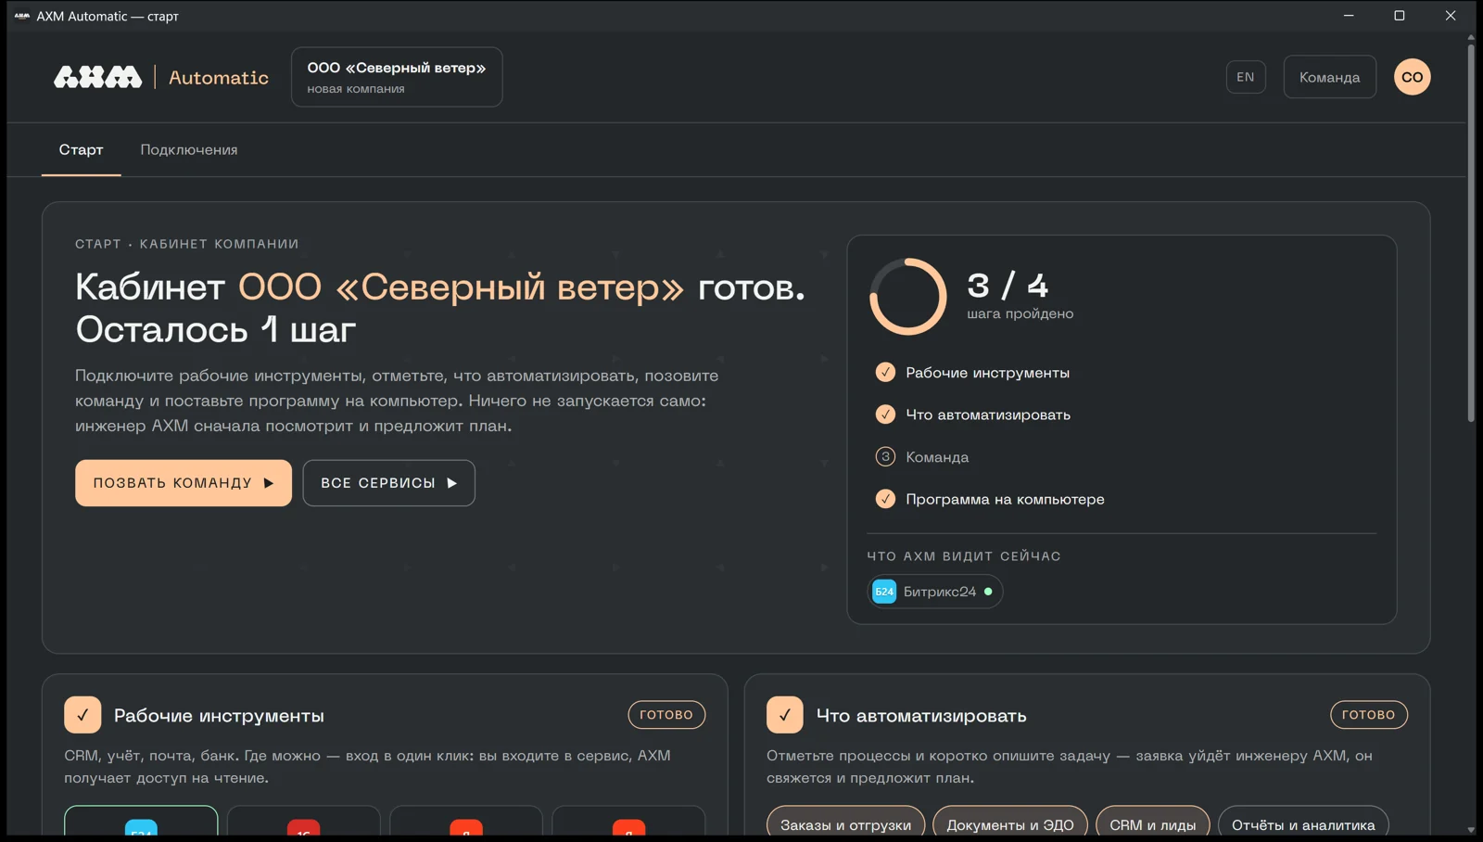
Task: Click the heading "Рабочие инструменты" of bottom card
Action: click(219, 716)
